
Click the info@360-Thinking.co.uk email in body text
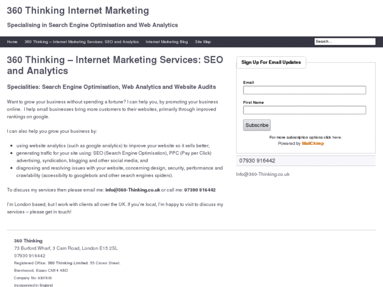pyautogui.click(x=132, y=190)
